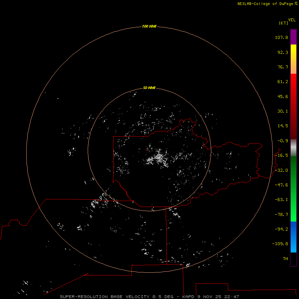Screen dimensions: 299x299
Task: Click the [KT] units label
Action: tap(283, 23)
